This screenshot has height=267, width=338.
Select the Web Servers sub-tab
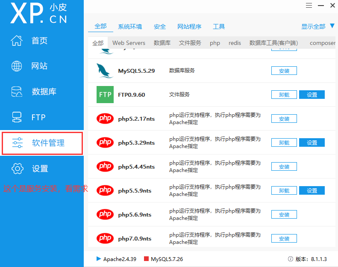[x=129, y=43]
